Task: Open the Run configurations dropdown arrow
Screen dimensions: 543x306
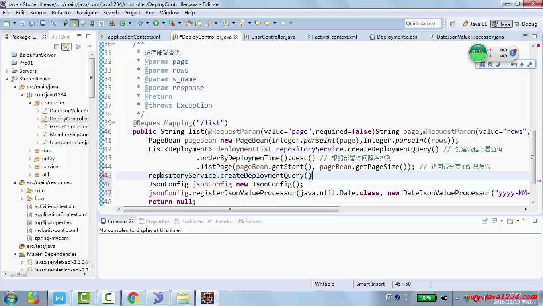Action: 164,24
